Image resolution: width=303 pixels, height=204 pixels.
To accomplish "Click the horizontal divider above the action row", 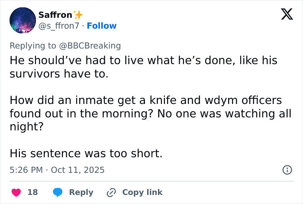I will tap(151, 181).
